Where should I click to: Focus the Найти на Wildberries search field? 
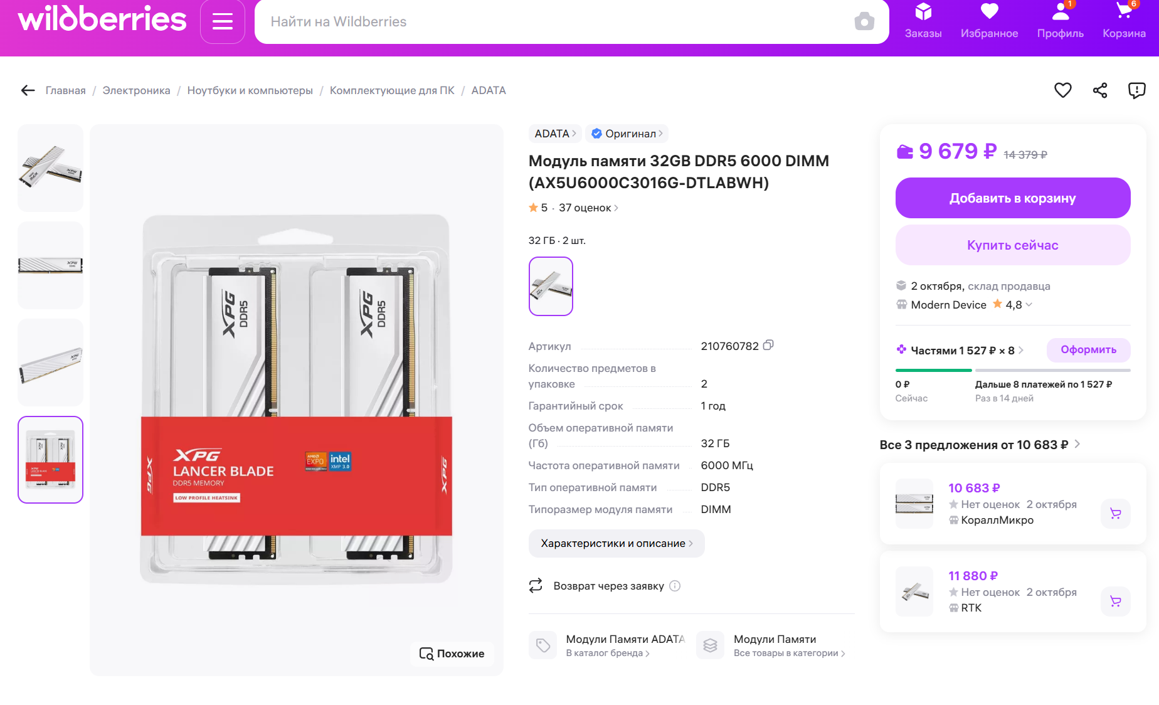coord(552,22)
